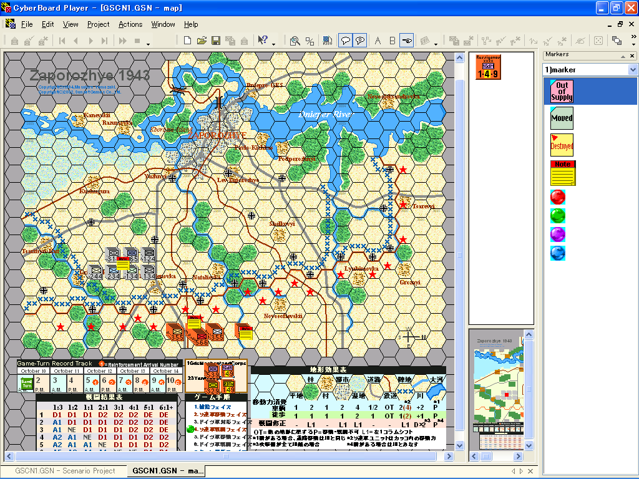This screenshot has width=639, height=479.
Task: Open the View menu
Action: (71, 24)
